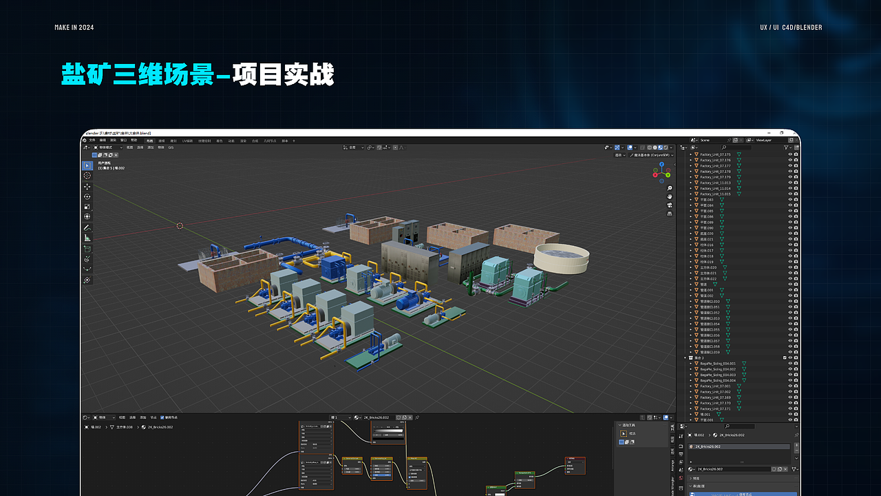Click the 选项 button in viewport header
The height and width of the screenshot is (496, 881).
pyautogui.click(x=620, y=155)
